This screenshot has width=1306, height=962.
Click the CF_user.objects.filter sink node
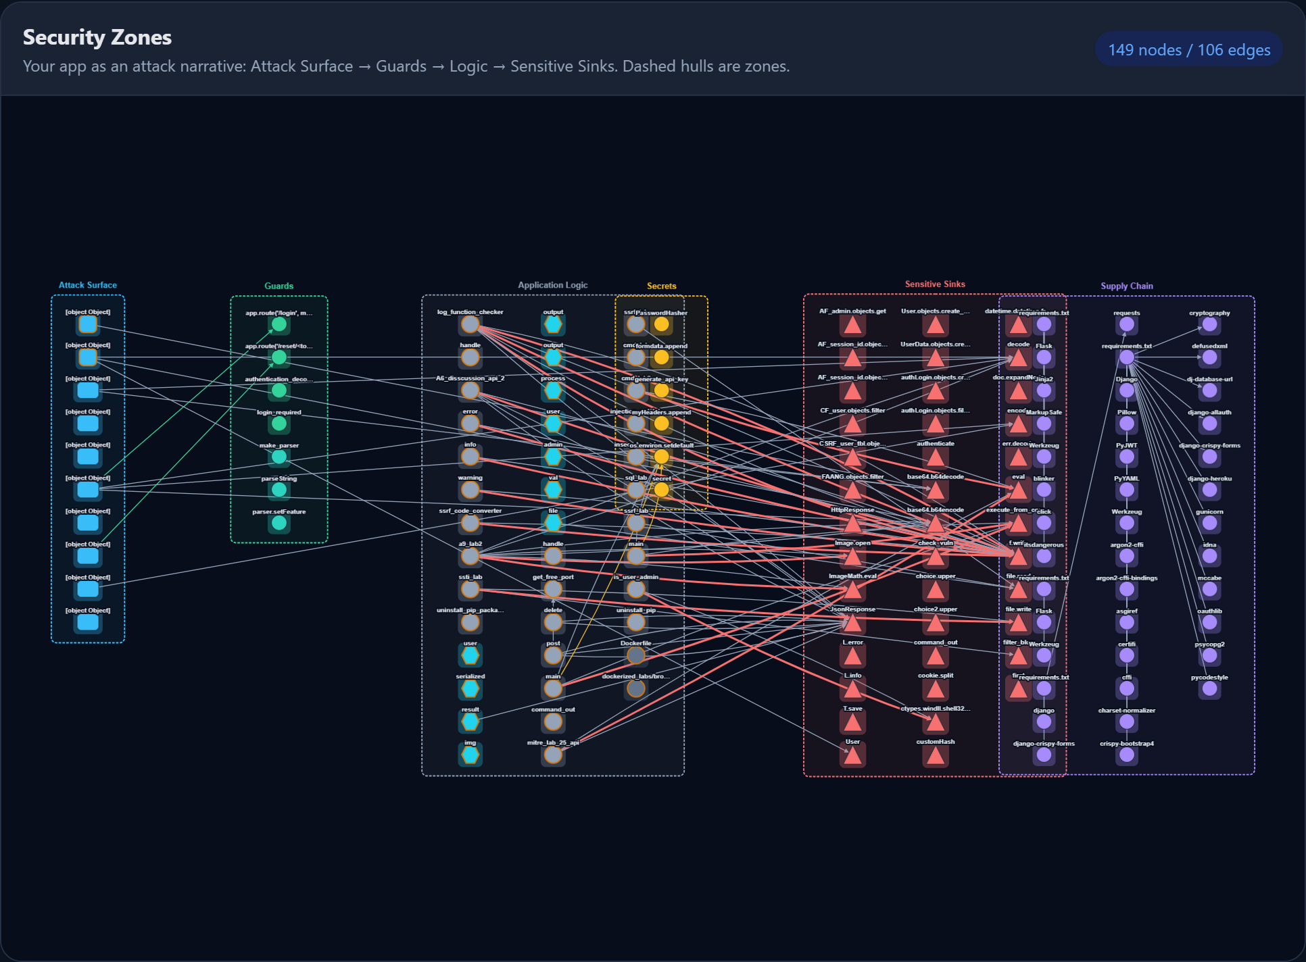(853, 425)
